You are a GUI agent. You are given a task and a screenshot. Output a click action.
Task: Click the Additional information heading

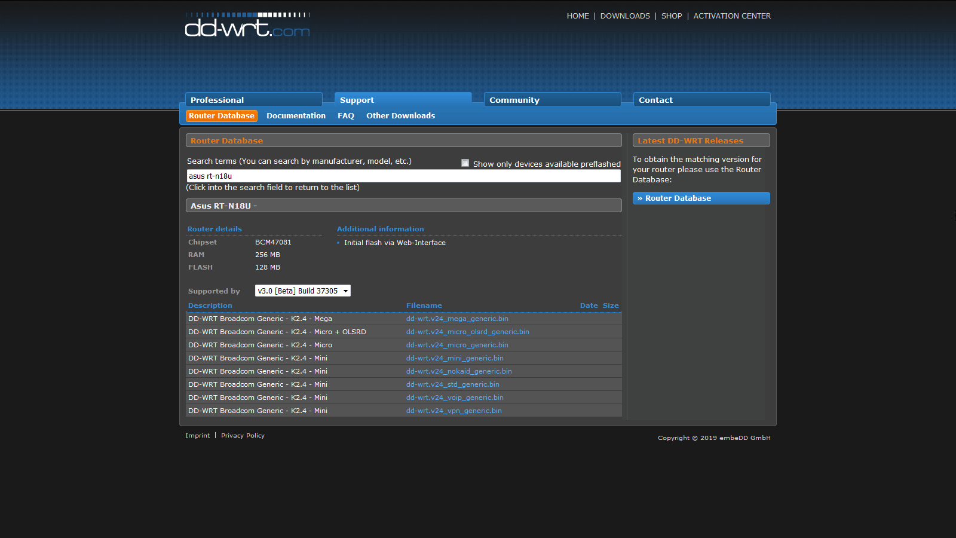click(x=381, y=229)
